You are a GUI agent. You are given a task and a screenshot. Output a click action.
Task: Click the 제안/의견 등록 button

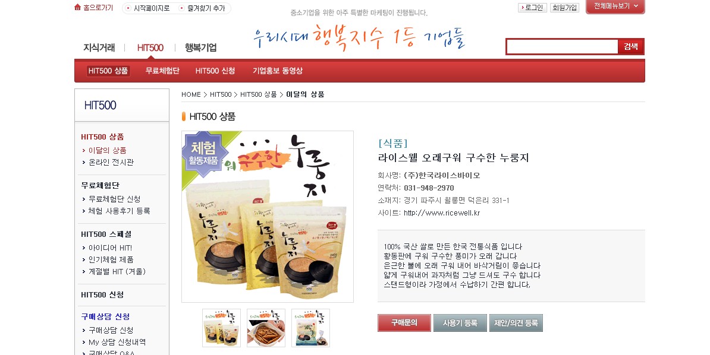click(x=516, y=323)
